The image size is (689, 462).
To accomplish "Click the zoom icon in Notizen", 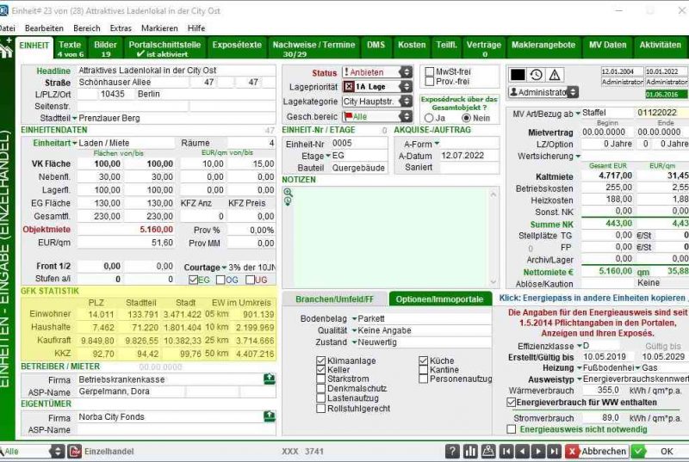I will (x=289, y=192).
